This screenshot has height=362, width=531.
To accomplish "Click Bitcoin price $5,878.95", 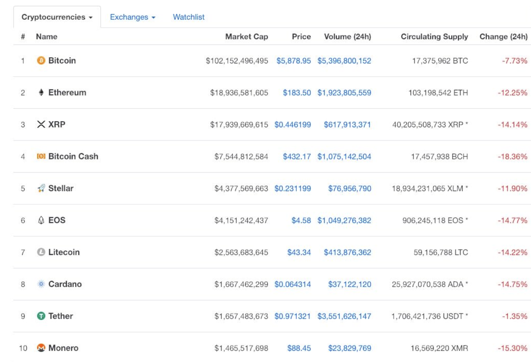I will [x=294, y=61].
